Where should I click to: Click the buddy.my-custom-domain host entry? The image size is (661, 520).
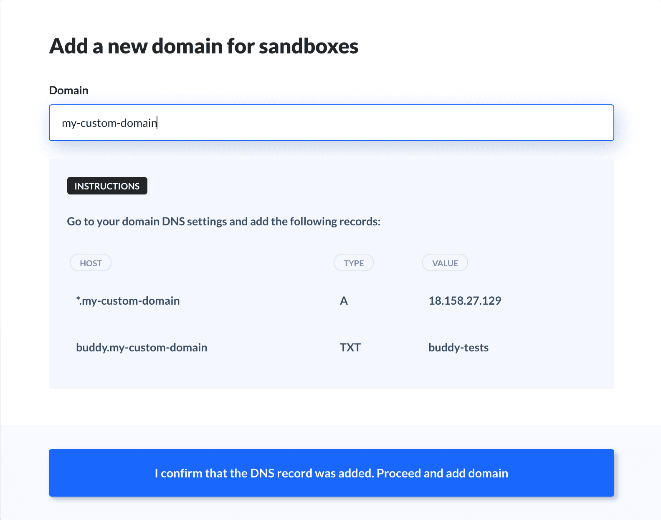pyautogui.click(x=142, y=348)
